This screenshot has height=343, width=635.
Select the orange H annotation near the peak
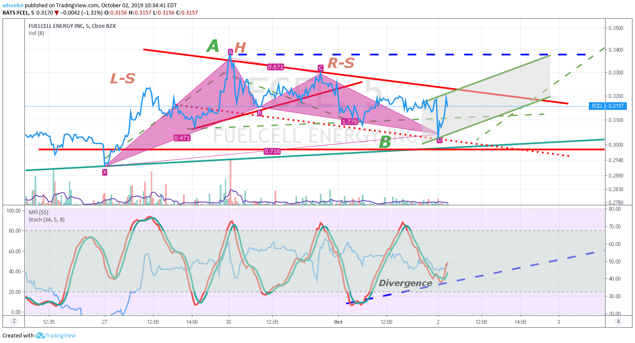(240, 47)
